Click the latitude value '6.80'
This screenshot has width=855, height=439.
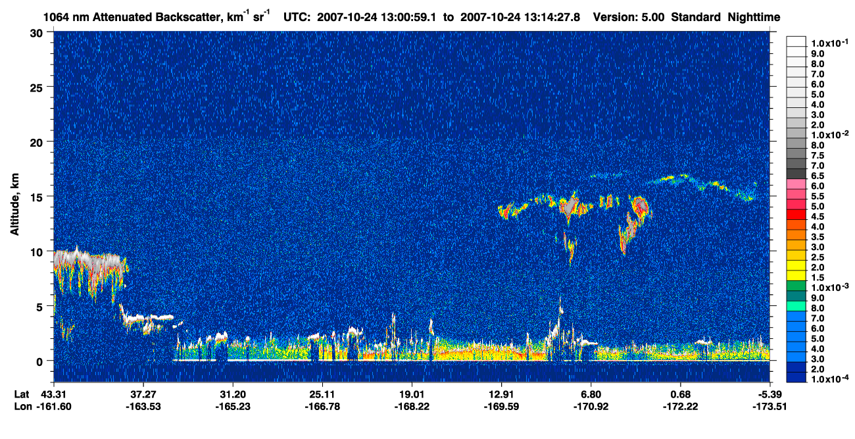(591, 394)
